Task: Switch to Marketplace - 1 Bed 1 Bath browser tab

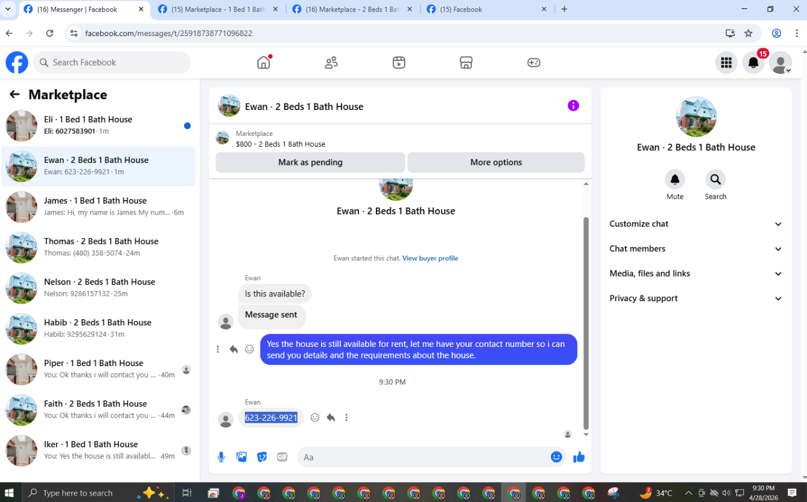Action: [x=219, y=10]
